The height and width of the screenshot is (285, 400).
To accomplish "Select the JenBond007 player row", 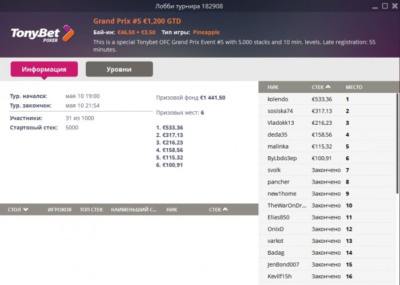I will (x=284, y=264).
